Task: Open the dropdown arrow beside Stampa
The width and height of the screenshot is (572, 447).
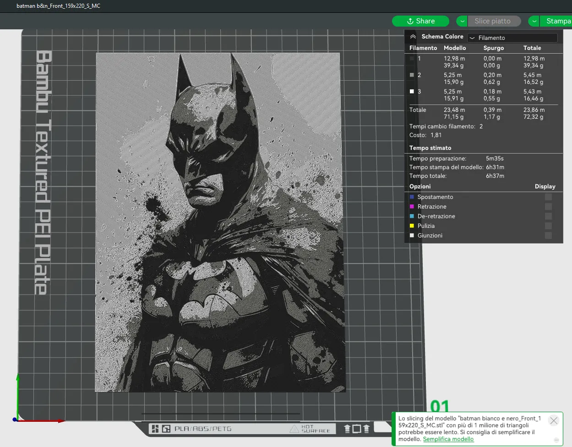Action: (534, 21)
